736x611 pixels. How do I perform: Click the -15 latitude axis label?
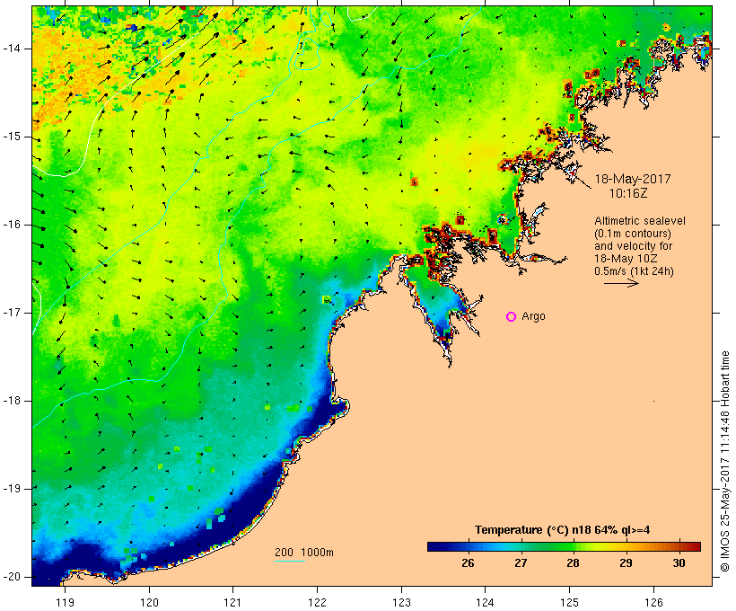click(x=12, y=137)
